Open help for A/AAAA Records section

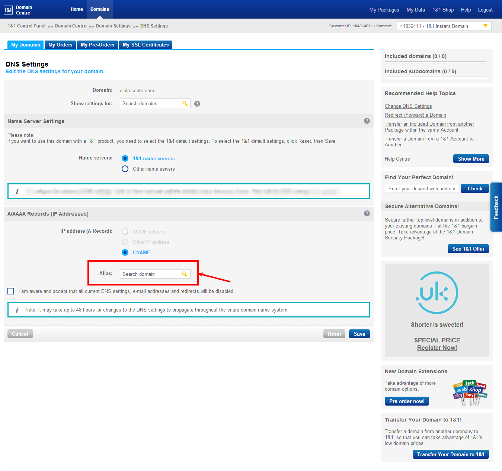tap(367, 213)
